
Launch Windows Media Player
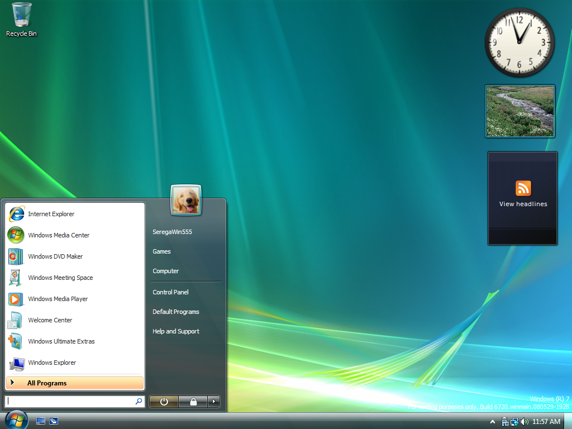pos(58,299)
